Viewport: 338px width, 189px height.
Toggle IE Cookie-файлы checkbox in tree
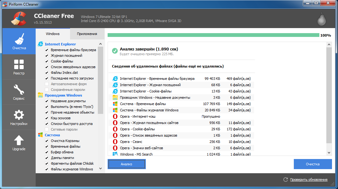[47, 61]
